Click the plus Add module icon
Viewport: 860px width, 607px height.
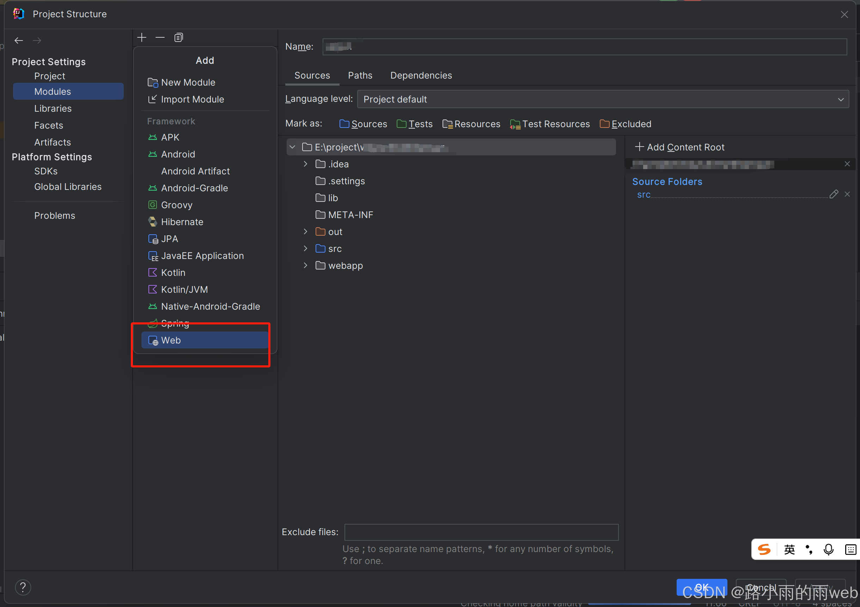(142, 37)
